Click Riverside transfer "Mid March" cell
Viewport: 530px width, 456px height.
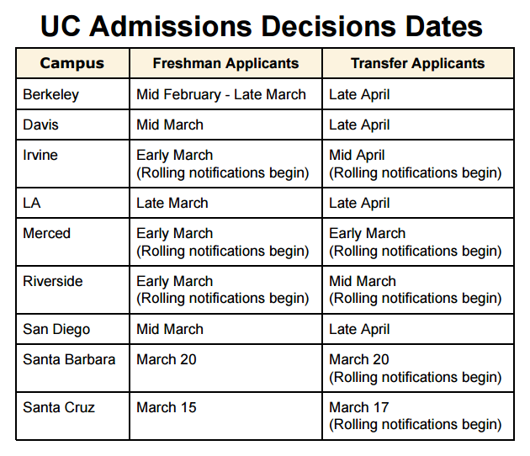363,281
